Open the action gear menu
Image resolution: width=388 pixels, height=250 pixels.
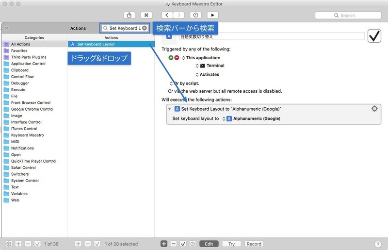pyautogui.click(x=374, y=109)
